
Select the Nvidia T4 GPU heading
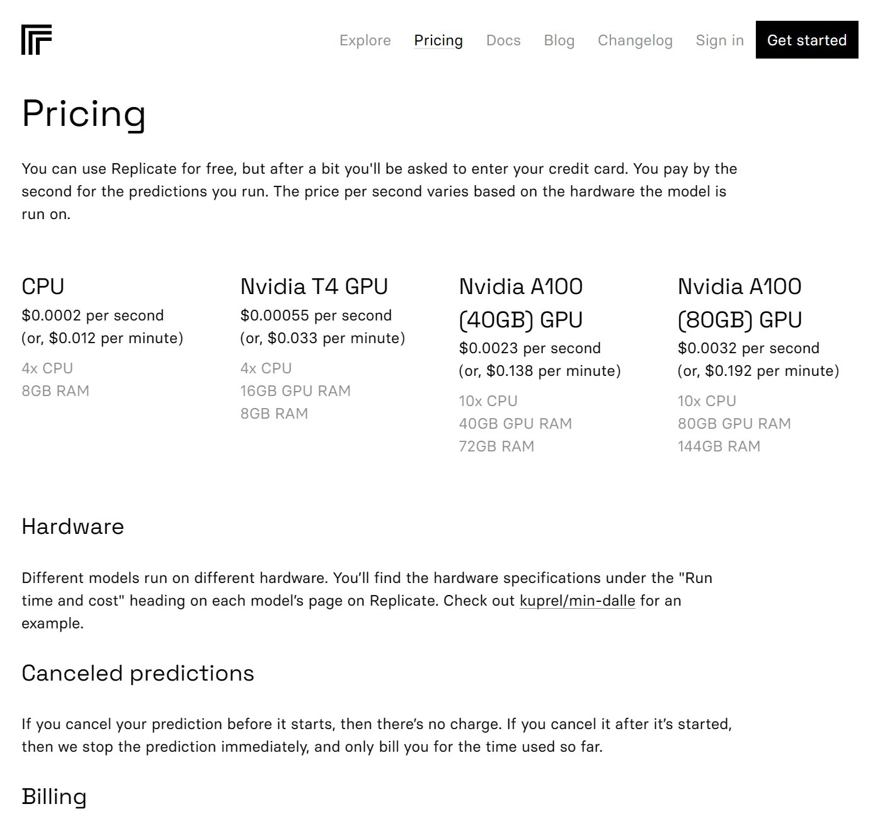point(314,286)
